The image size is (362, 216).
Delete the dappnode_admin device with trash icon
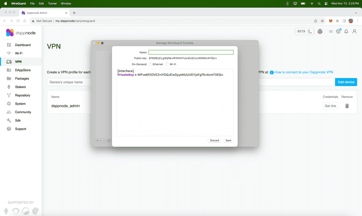pos(347,106)
